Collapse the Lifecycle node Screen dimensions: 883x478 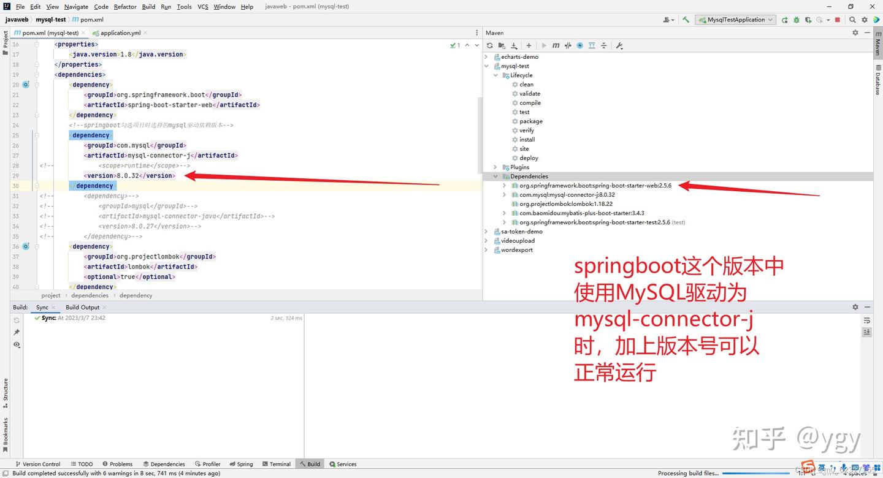tap(495, 75)
